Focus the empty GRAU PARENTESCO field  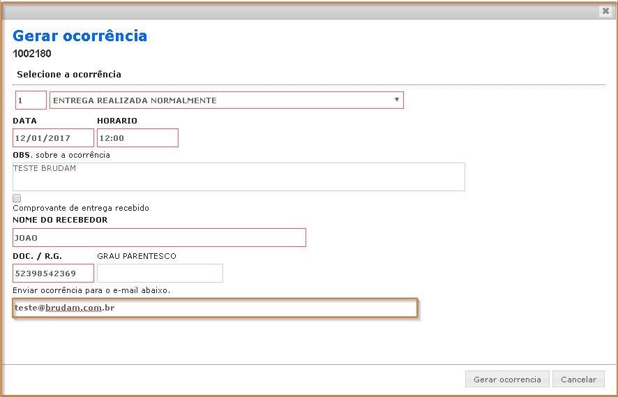coord(160,274)
